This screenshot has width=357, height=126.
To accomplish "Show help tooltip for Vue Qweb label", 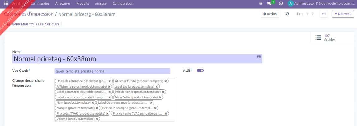I will coord(29,70).
